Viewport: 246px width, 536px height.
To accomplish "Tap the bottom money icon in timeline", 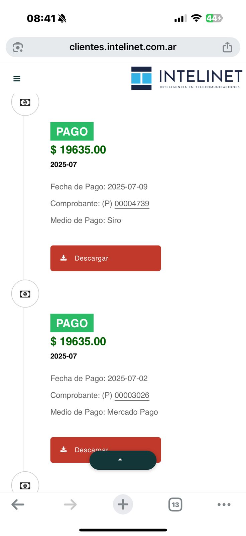I will (25, 484).
